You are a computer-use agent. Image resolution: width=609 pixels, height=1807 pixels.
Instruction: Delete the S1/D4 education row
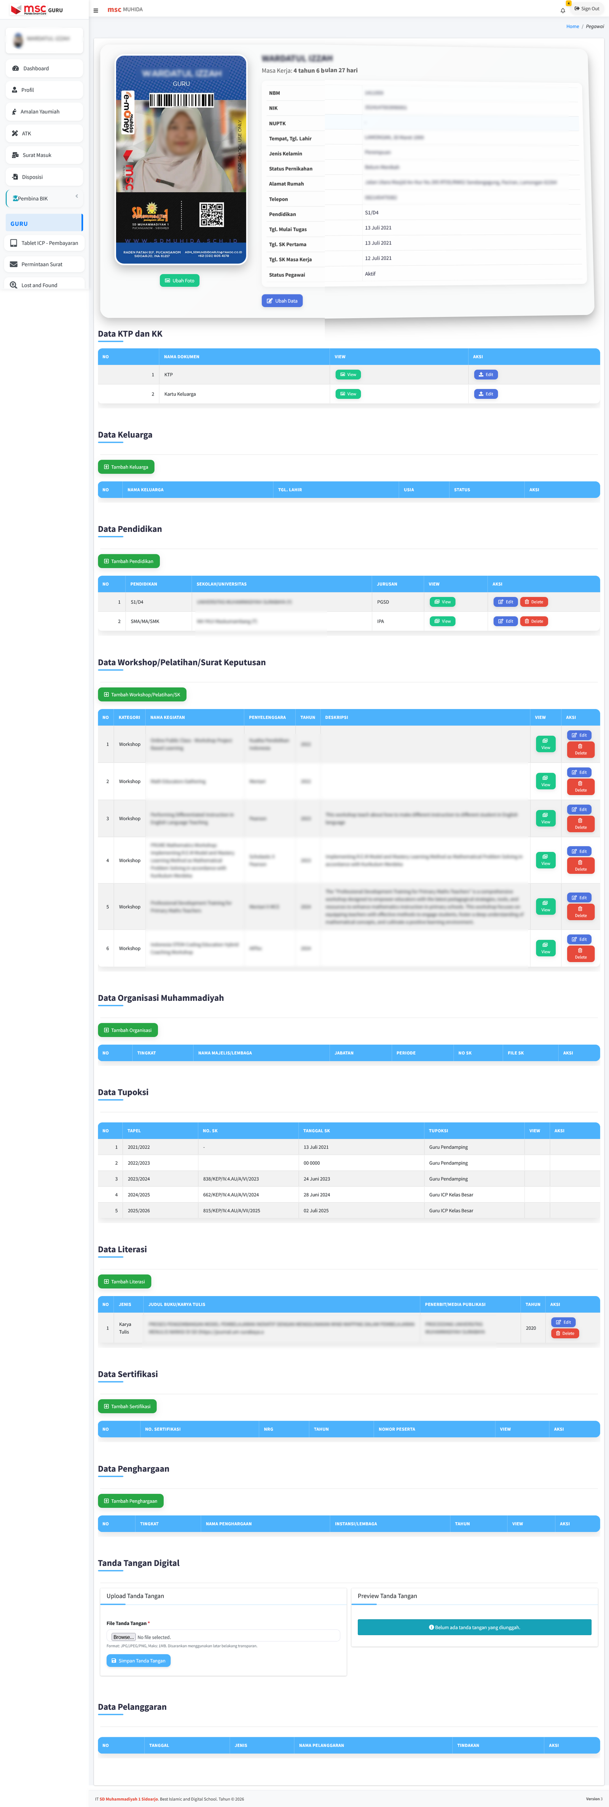click(x=534, y=602)
